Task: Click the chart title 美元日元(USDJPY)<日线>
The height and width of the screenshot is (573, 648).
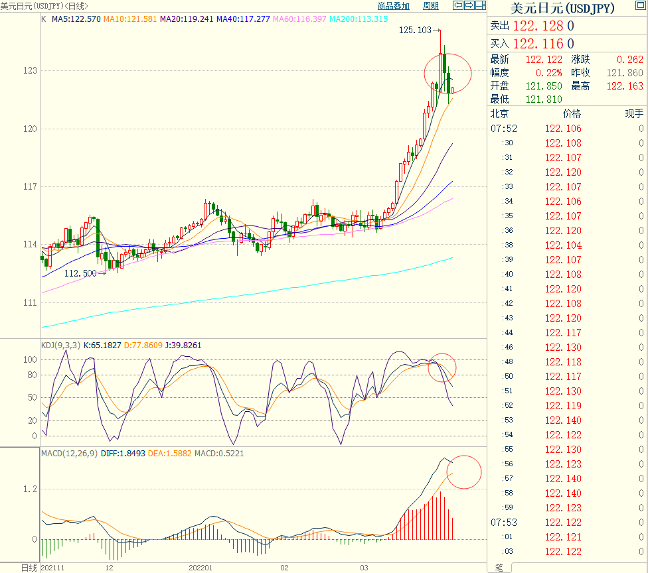Action: pos(44,6)
